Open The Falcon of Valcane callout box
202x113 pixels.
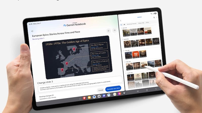pos(100,66)
